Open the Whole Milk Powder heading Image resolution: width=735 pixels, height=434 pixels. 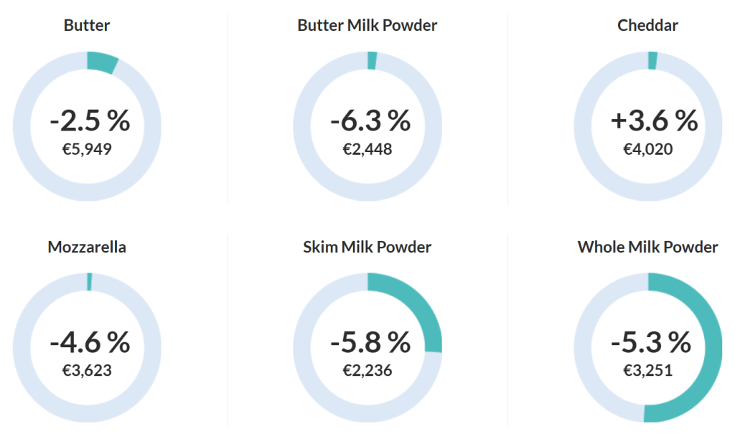(x=647, y=247)
